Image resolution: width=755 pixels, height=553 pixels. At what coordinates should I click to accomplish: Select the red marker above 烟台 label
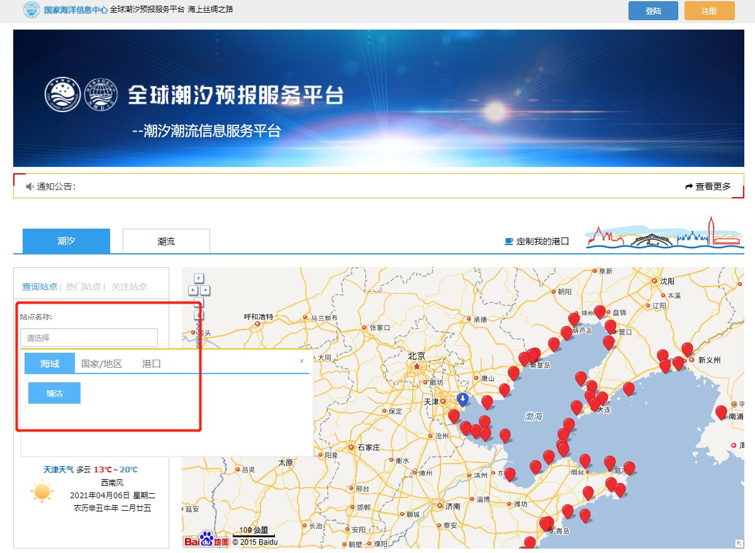coord(584,461)
